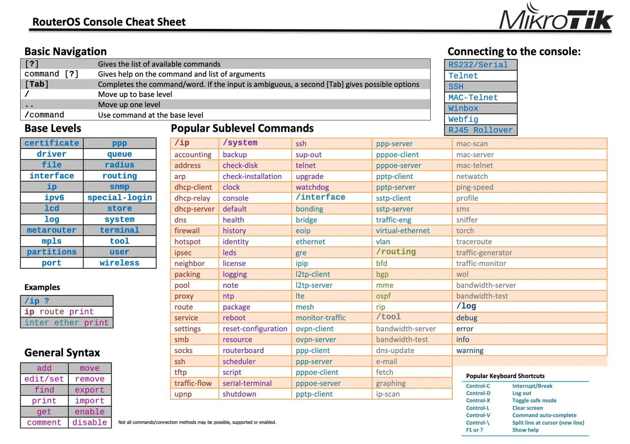
Task: Click the export cell in General Syntax
Action: point(90,390)
